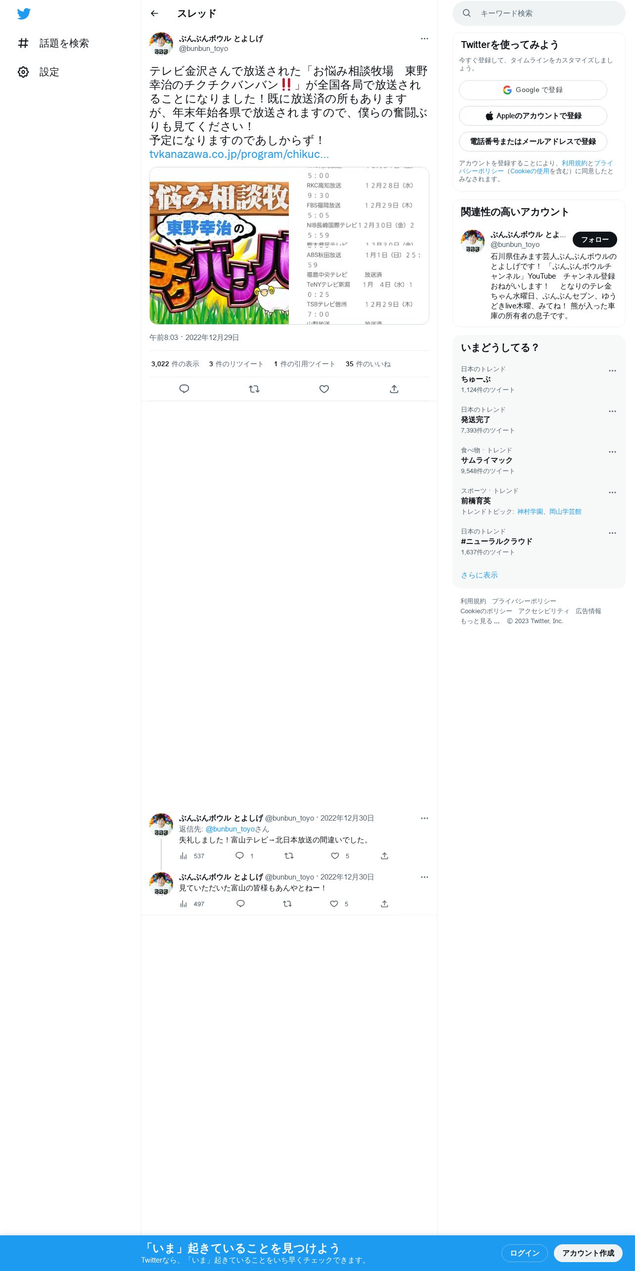This screenshot has height=1271, width=635.
Task: Open 話題を検索 in the left sidebar
Action: click(x=53, y=44)
